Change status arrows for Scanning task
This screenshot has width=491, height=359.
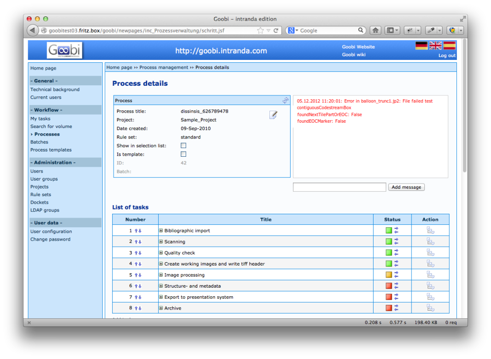[397, 241]
